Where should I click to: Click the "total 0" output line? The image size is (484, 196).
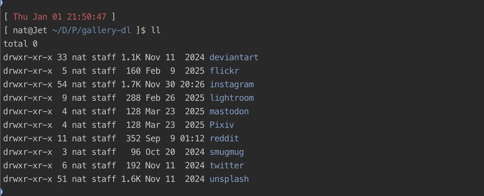[20, 44]
